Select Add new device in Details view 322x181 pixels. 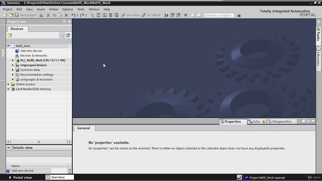coord(22,171)
